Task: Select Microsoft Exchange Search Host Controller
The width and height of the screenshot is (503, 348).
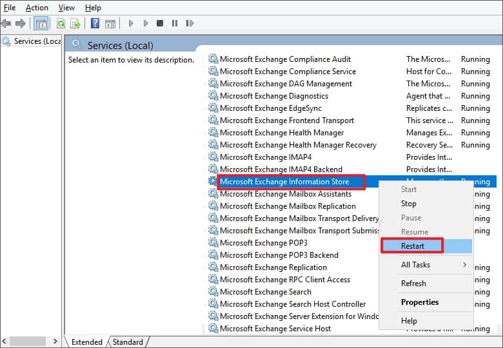Action: [x=293, y=304]
